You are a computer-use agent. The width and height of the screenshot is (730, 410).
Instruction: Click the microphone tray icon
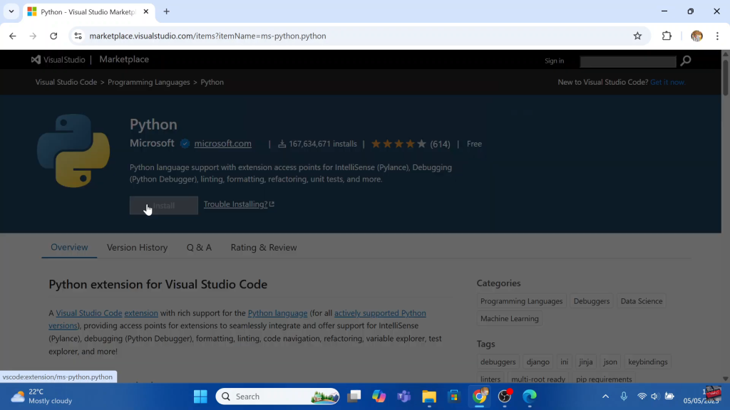coord(624,396)
